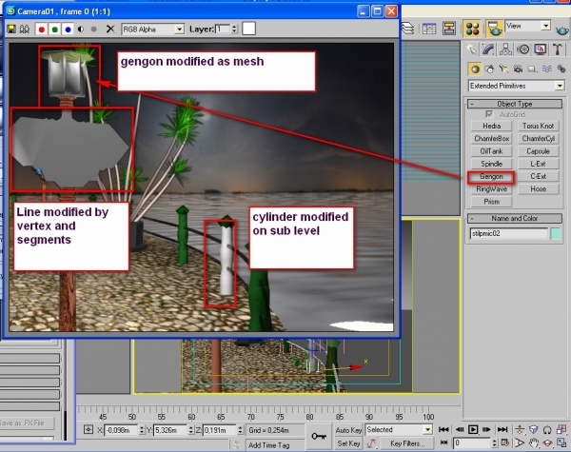Click the Spindle primitive button

[492, 164]
